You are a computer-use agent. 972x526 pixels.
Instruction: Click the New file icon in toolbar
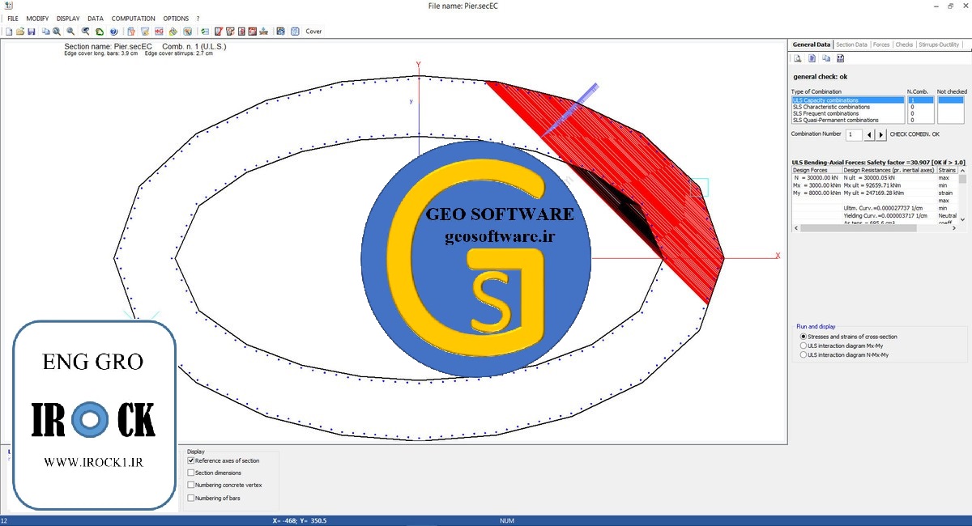[9, 32]
